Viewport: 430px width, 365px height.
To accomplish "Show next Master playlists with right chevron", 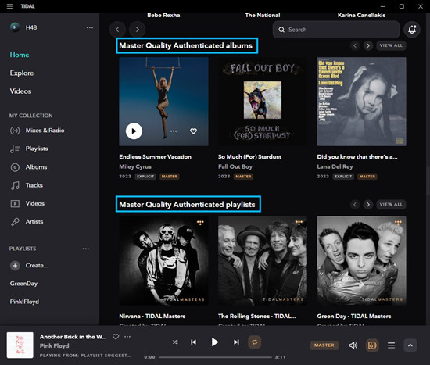I will tap(368, 205).
